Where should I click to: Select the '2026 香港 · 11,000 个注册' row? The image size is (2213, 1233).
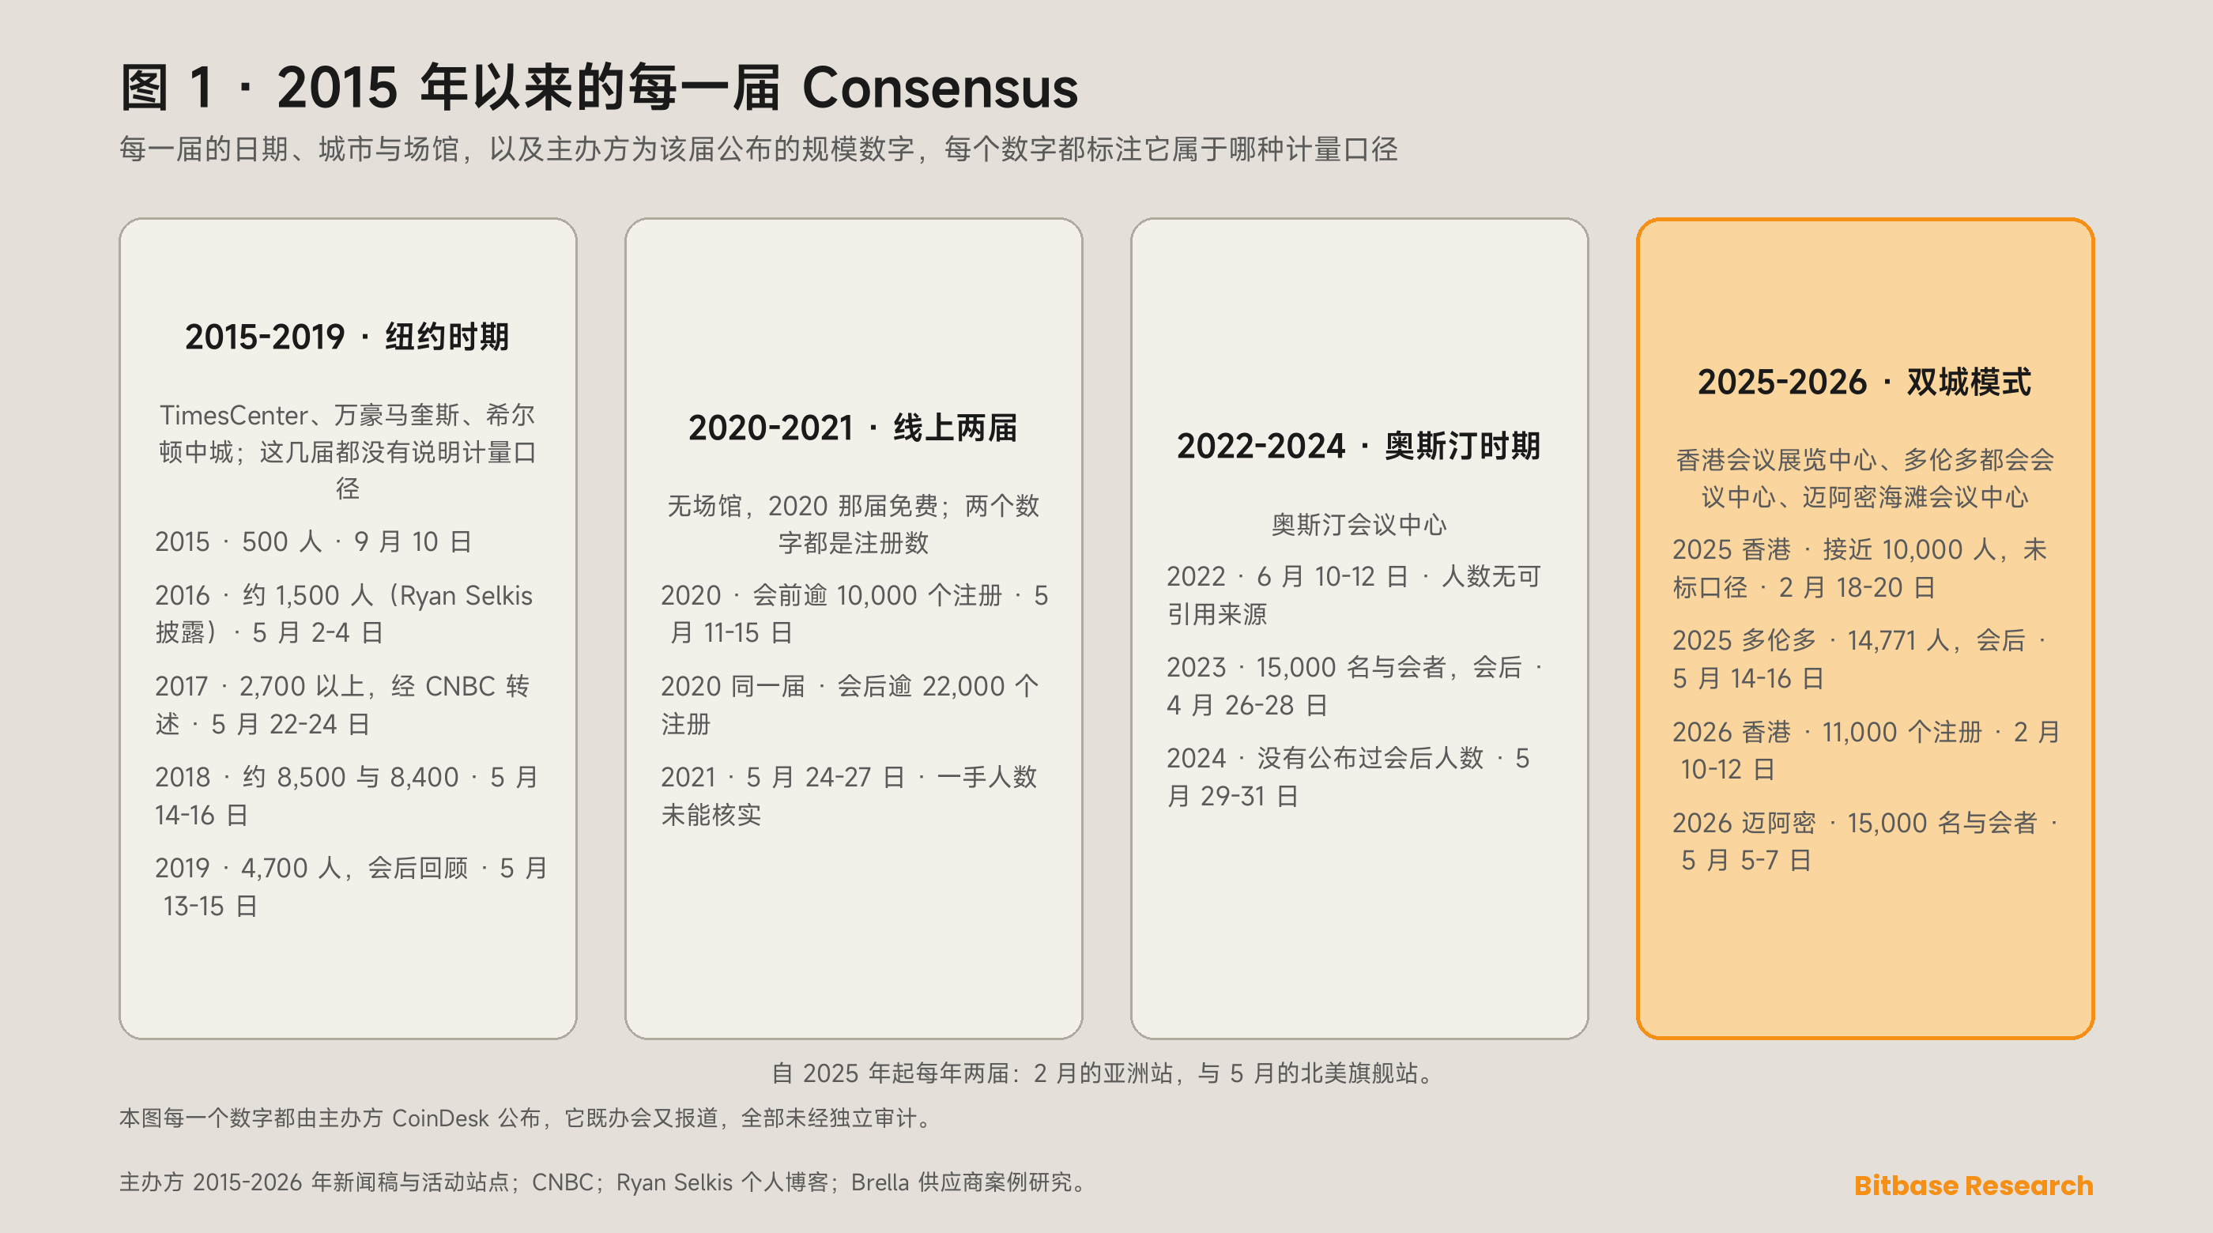1867,750
